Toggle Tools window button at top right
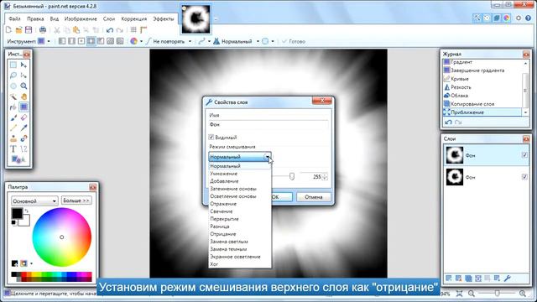537x302 pixels. coord(477,18)
